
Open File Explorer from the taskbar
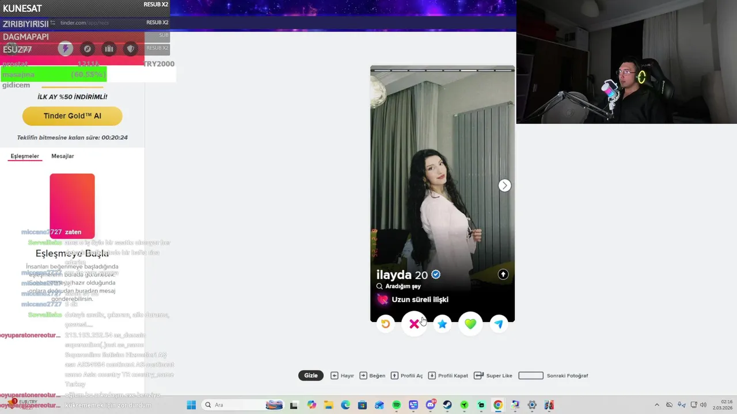[x=328, y=405]
